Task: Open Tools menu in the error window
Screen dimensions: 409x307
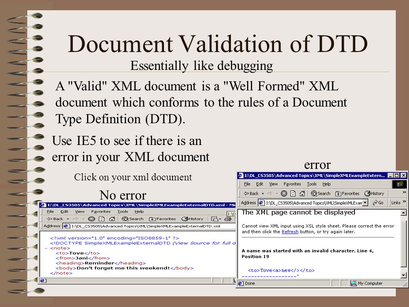Action: (312, 184)
